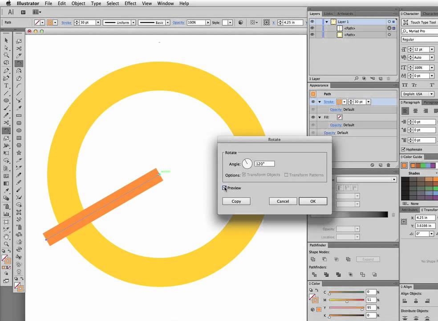Select the Polygon tool
The height and width of the screenshot is (321, 438).
click(19, 145)
